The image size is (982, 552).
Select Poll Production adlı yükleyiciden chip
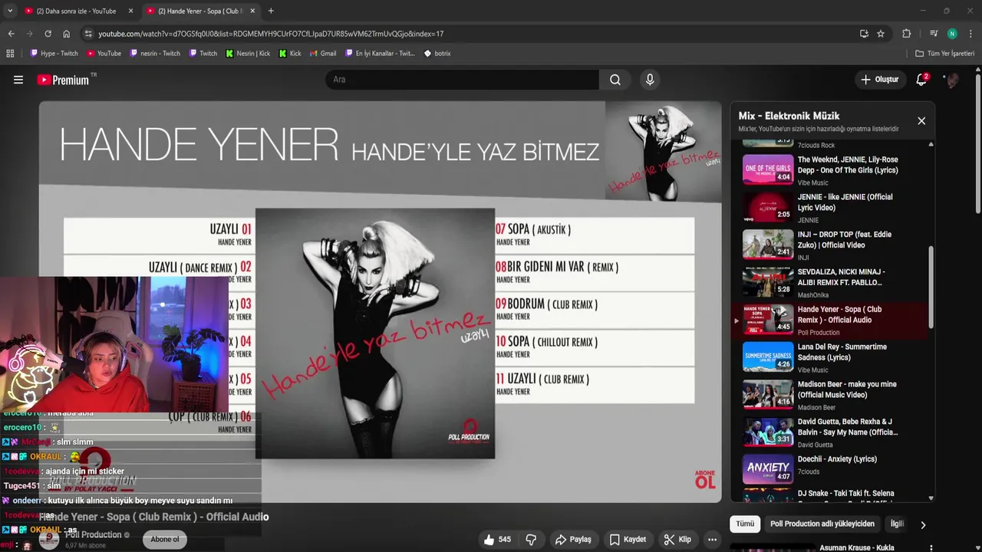click(x=822, y=524)
